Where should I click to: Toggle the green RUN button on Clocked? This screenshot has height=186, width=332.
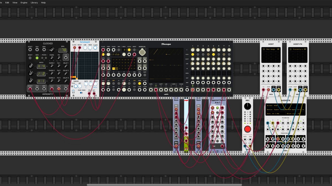[37, 58]
